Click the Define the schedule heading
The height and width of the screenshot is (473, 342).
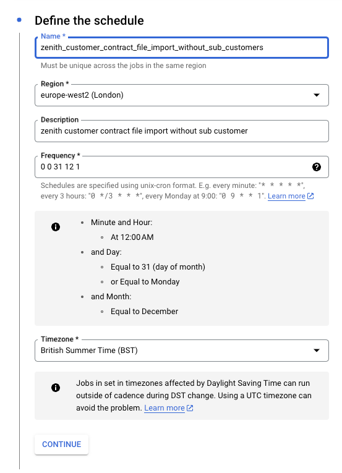[x=89, y=20]
